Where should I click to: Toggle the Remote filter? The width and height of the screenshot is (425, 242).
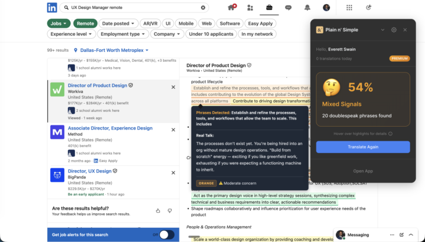(85, 24)
